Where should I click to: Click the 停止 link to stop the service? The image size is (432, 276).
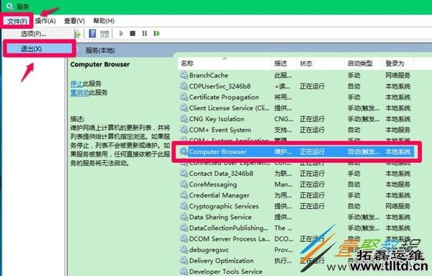[x=76, y=84]
